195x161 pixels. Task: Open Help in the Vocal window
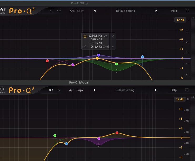coord(174,90)
